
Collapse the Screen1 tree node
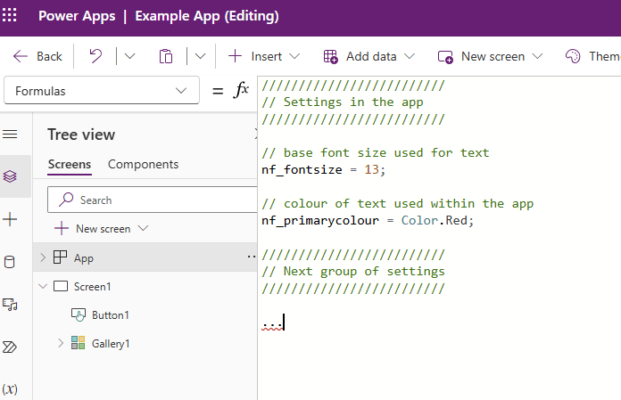point(43,286)
